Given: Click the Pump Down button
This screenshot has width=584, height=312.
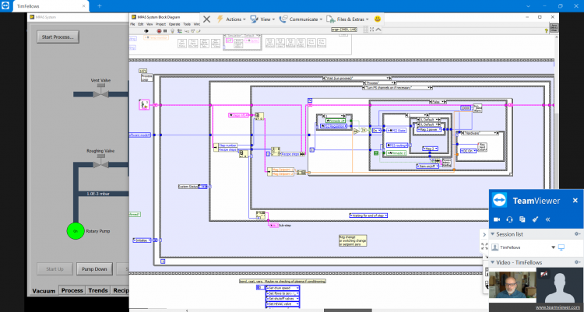Looking at the screenshot, I should pos(94,268).
